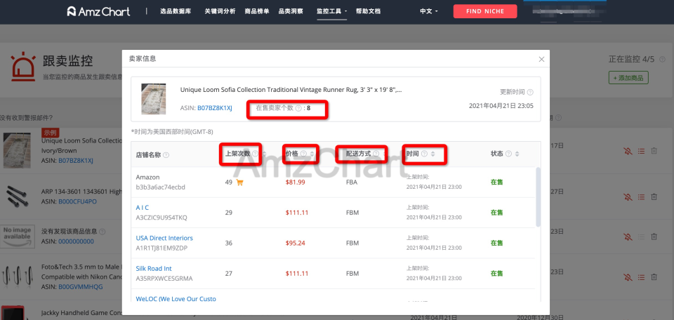Click the 2021年04月21日 23:05 update time

pyautogui.click(x=501, y=106)
